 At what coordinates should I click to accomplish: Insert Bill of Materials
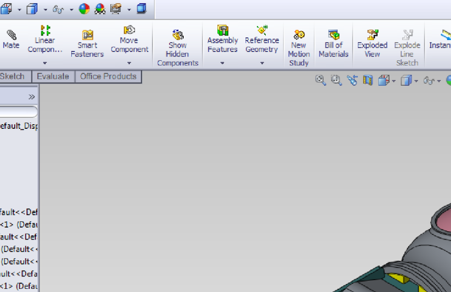(x=333, y=44)
